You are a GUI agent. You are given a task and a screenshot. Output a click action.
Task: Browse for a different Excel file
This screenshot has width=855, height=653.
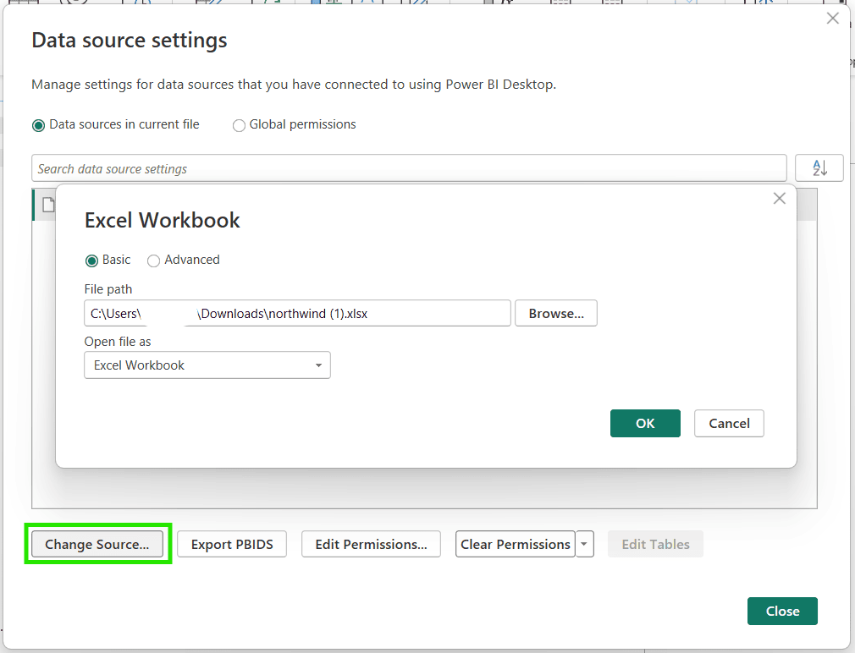[555, 313]
